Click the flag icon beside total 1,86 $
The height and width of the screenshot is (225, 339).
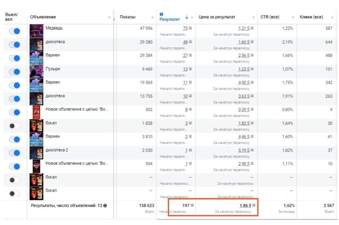point(254,206)
